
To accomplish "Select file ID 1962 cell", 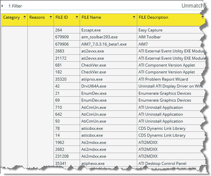I will [x=67, y=142].
